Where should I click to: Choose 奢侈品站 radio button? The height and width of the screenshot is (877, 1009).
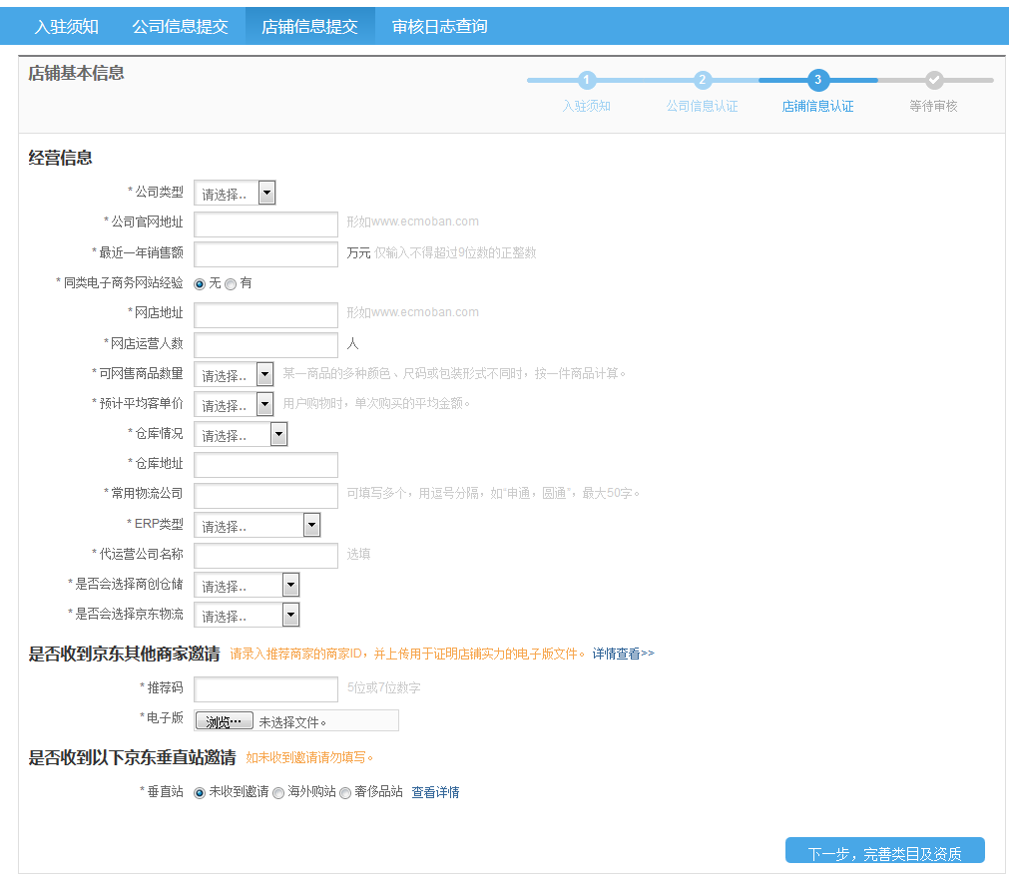coord(345,793)
